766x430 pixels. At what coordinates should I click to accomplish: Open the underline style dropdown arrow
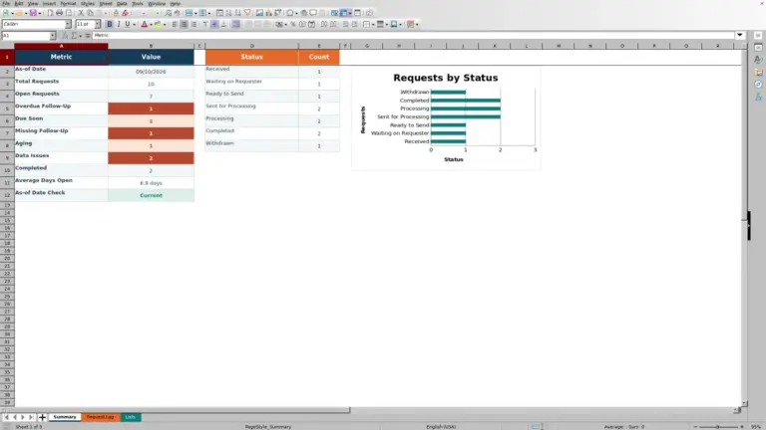pyautogui.click(x=134, y=24)
